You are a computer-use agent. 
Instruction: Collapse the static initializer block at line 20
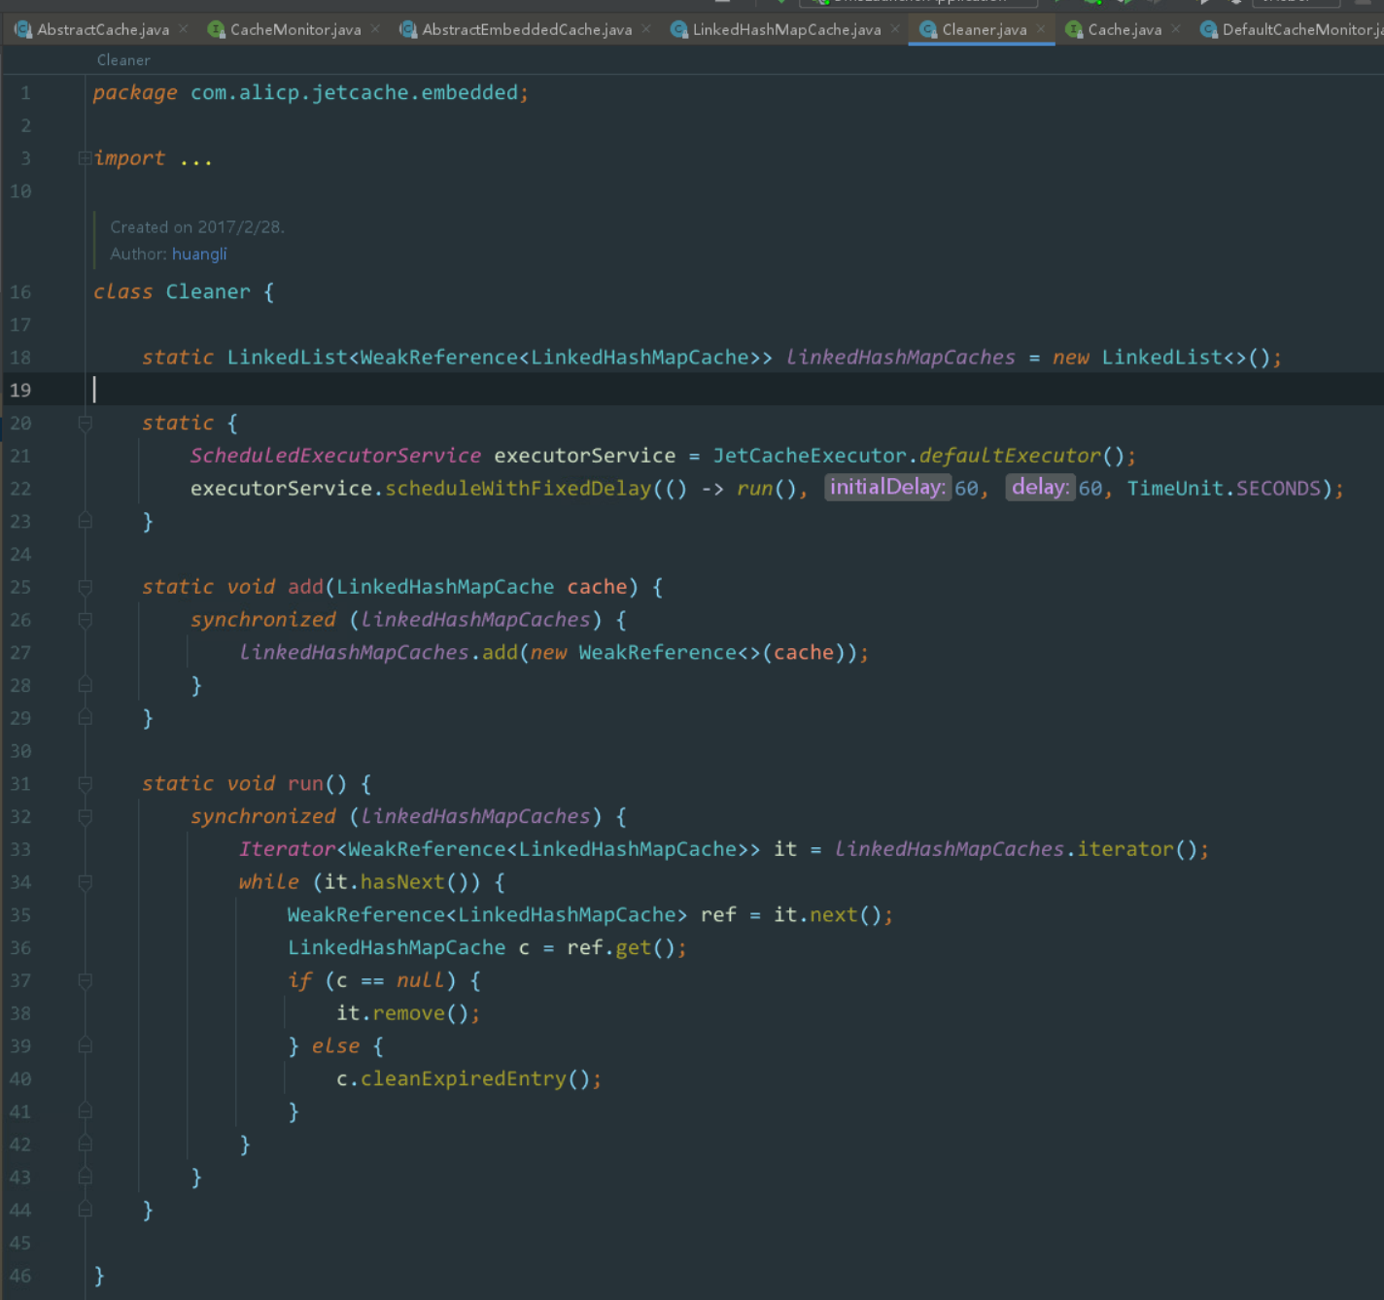pos(85,424)
